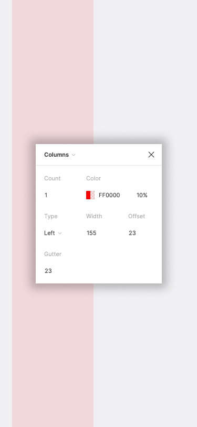Click the Color label
The height and width of the screenshot is (427, 197).
click(x=94, y=178)
